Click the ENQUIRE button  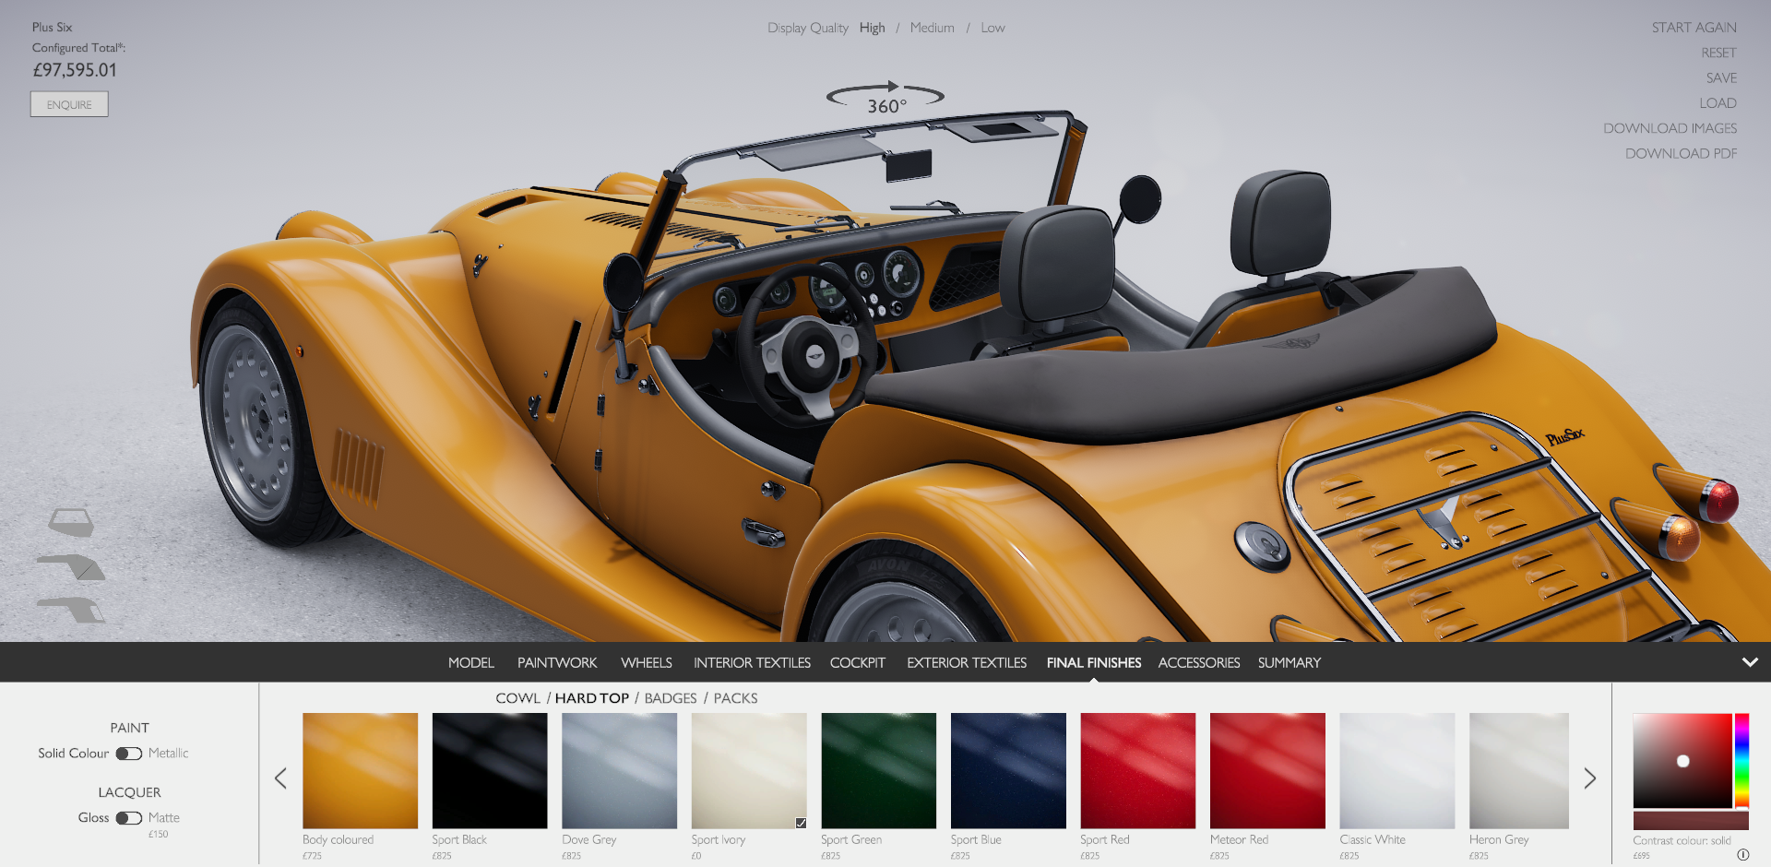pos(69,104)
